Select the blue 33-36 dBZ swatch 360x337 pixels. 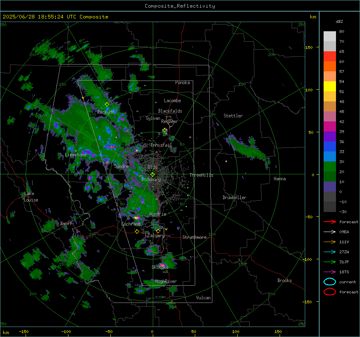point(330,147)
